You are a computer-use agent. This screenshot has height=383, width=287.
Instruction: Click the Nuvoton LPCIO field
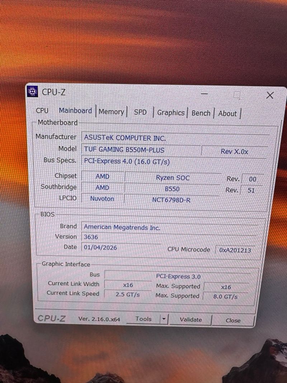coord(102,198)
